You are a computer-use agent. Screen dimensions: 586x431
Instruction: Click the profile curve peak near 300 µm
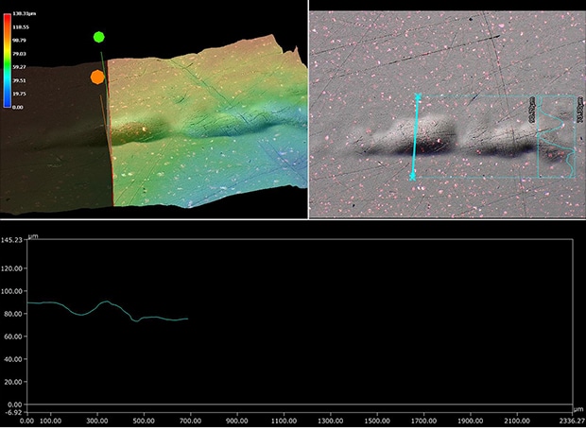[x=106, y=302]
